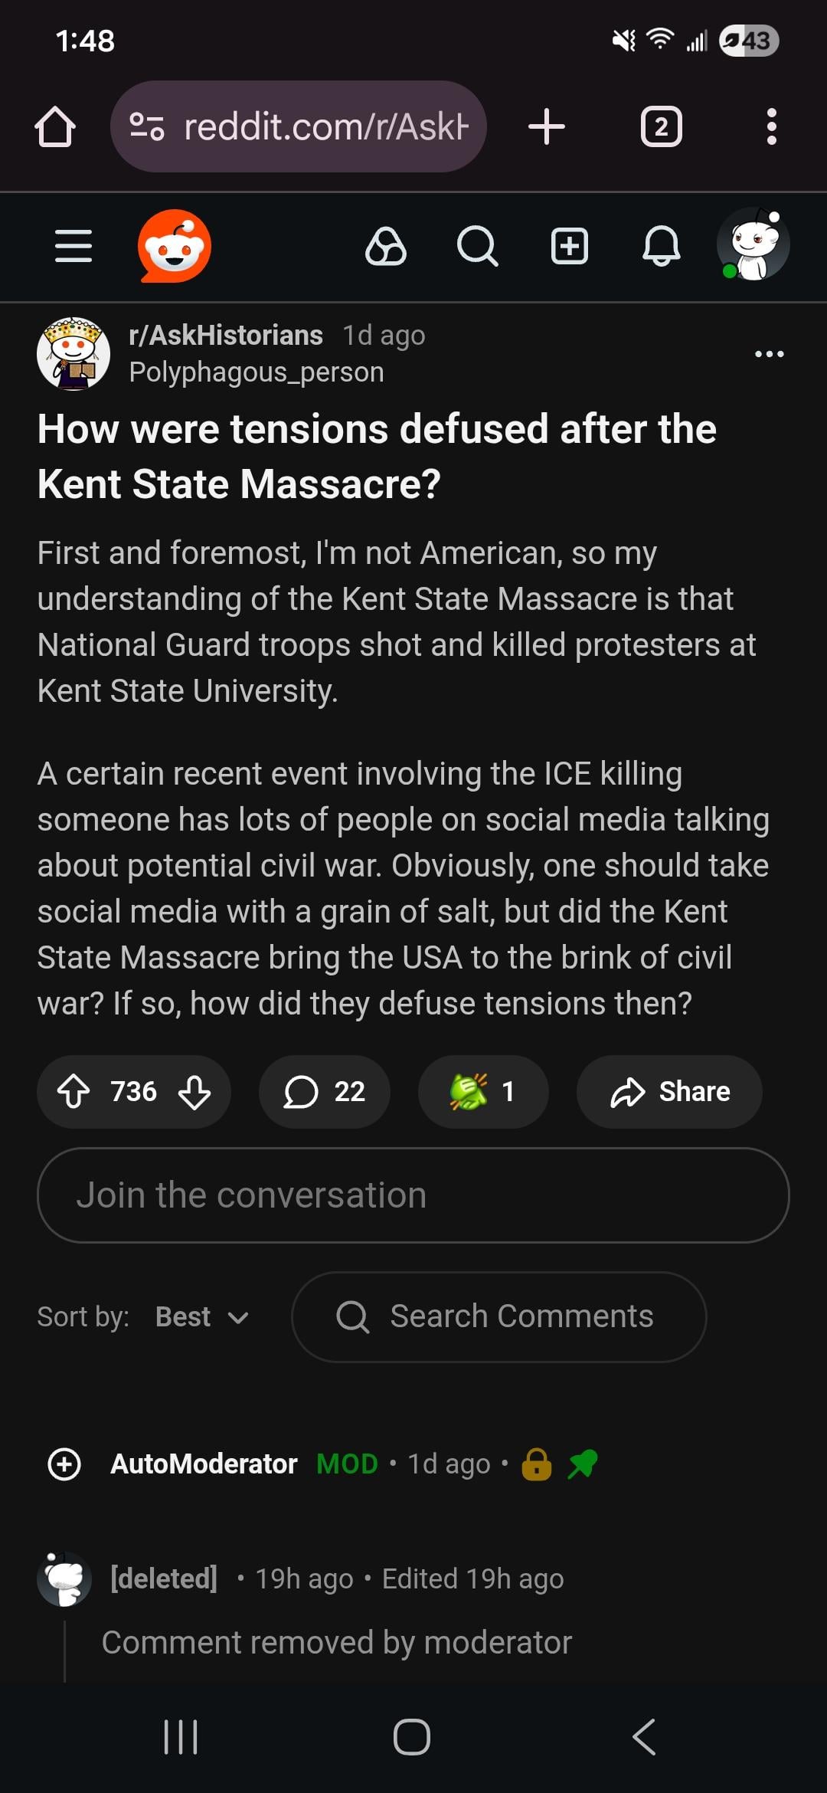Viewport: 827px width, 1793px height.
Task: Open the browser tab switcher showing 2
Action: [x=661, y=126]
